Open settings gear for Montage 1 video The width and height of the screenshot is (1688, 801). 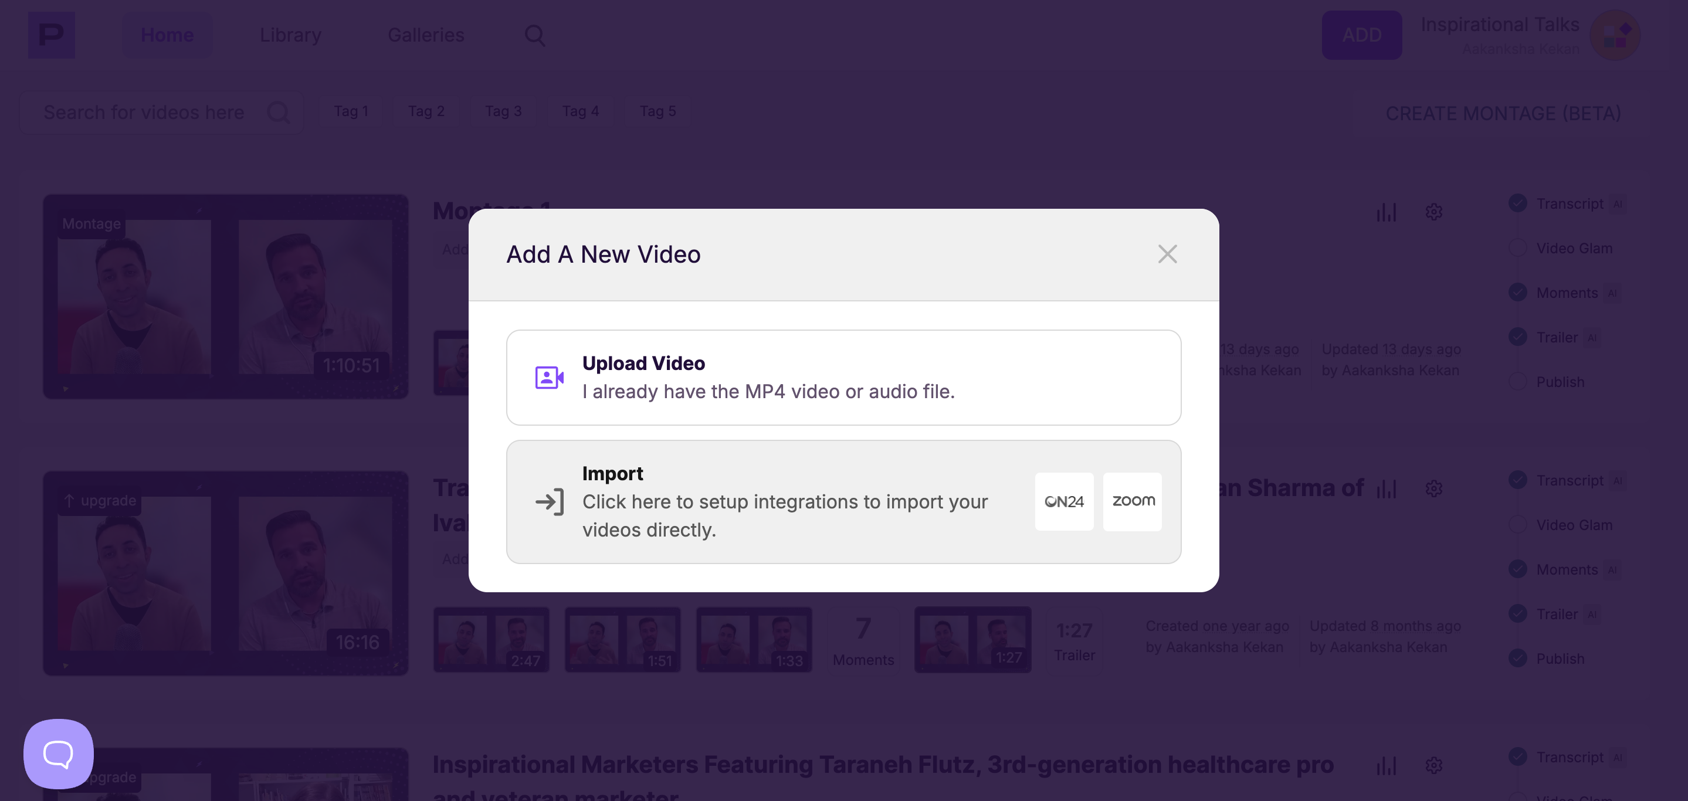[1434, 212]
